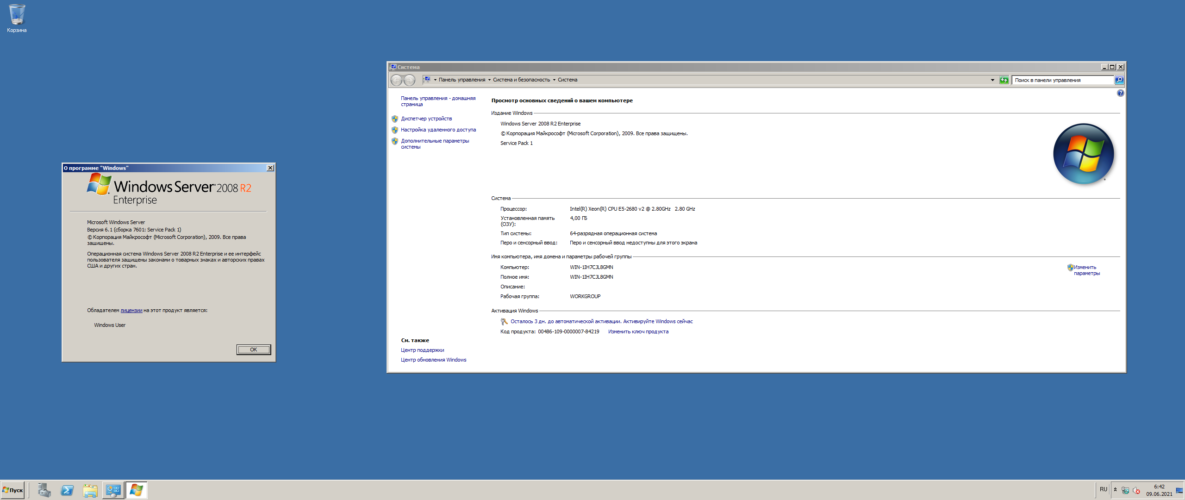Click Версия 6.1 build text in About dialog
The width and height of the screenshot is (1185, 500).
pos(134,230)
